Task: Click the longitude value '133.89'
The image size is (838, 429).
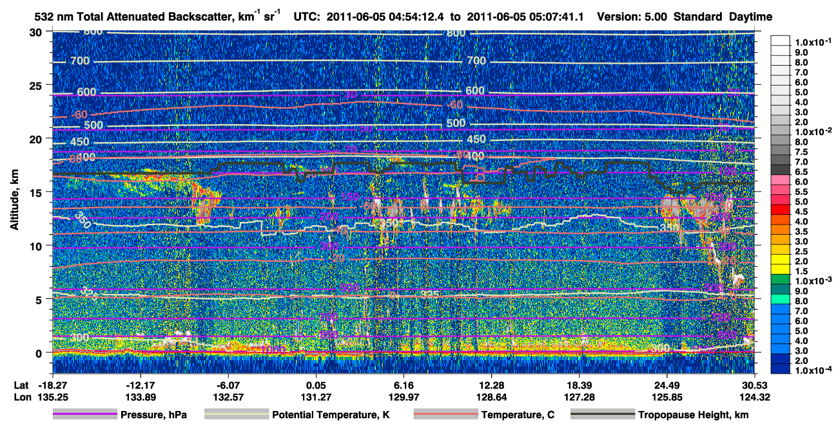Action: tap(140, 397)
